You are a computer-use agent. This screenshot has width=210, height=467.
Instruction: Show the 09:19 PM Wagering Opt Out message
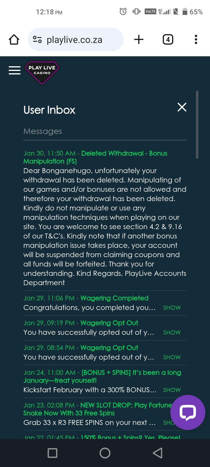(172, 332)
